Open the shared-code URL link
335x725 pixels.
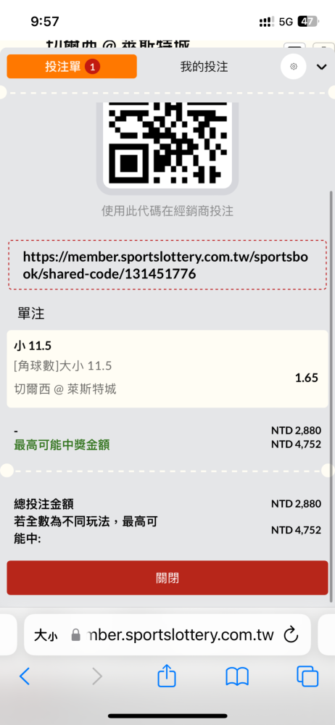click(167, 265)
